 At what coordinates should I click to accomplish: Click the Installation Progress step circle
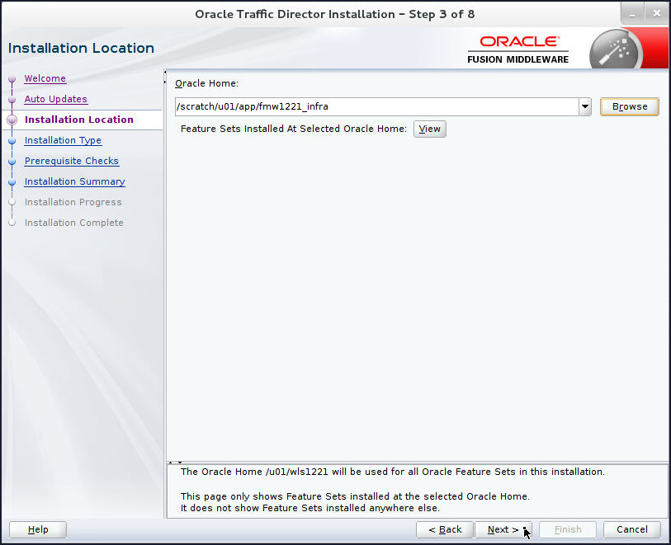pyautogui.click(x=12, y=202)
